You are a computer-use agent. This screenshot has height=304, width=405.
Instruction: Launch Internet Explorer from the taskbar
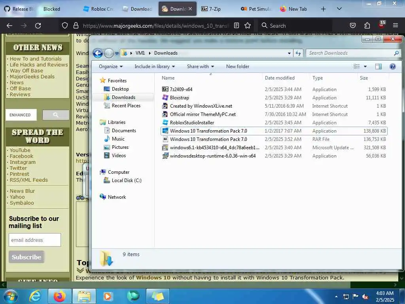click(x=35, y=296)
